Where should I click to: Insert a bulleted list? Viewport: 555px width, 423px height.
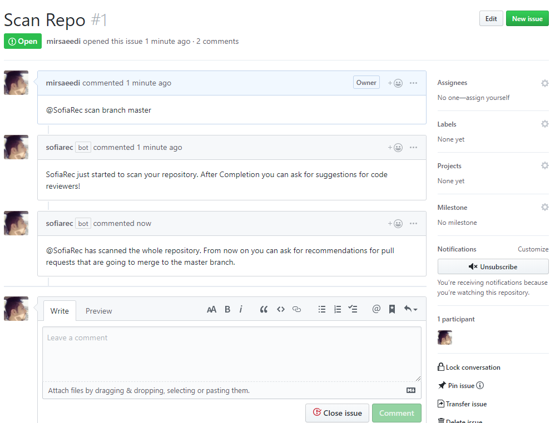point(322,310)
